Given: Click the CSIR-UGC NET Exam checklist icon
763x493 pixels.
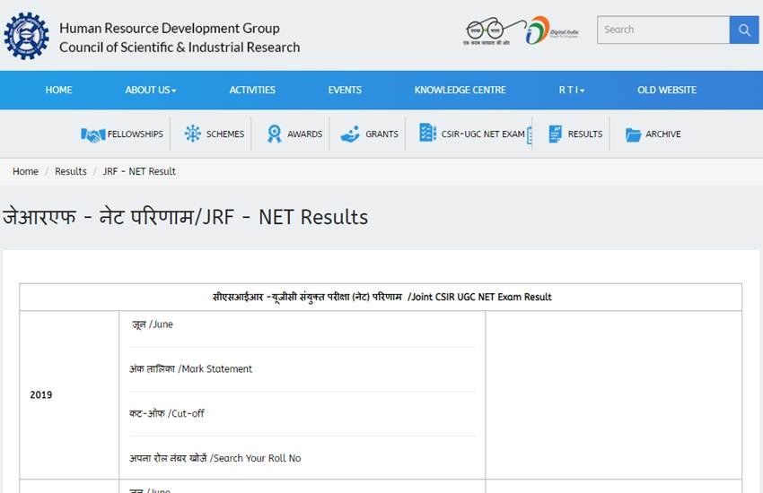Looking at the screenshot, I should pyautogui.click(x=427, y=134).
